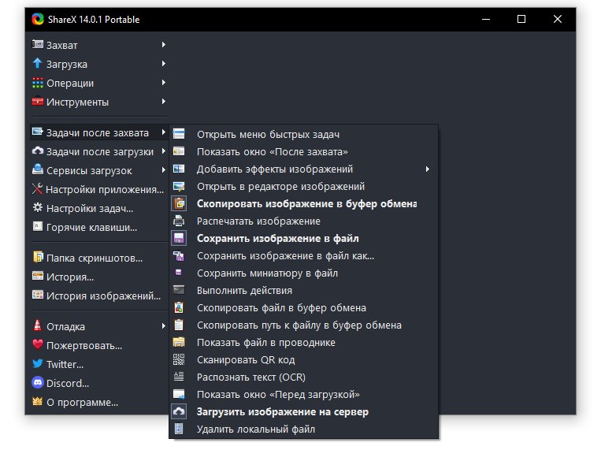Enable Распечатать изображение task
Image resolution: width=601 pixels, height=461 pixels.
(304, 221)
